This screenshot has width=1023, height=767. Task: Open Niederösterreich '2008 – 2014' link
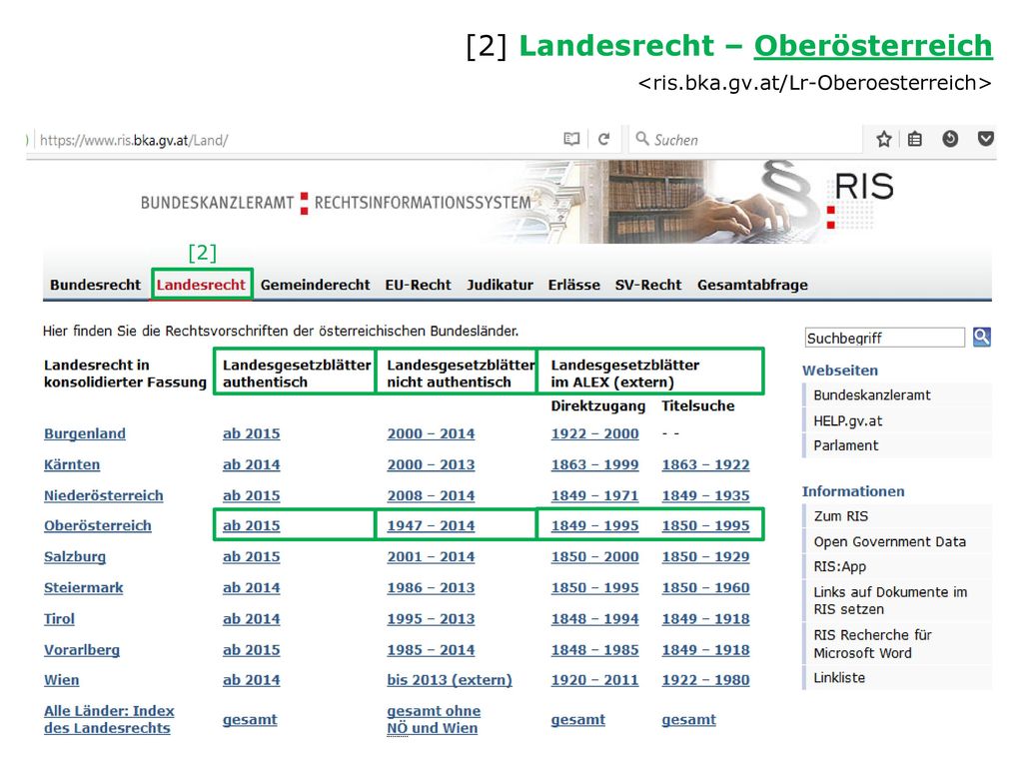point(431,495)
